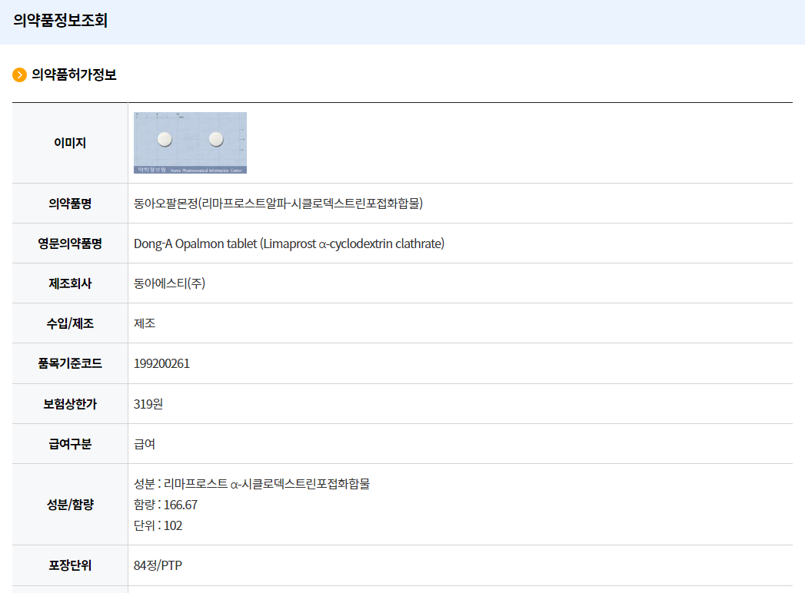Select the packaging value 84정/PTP
Screen dimensions: 805x593
158,565
